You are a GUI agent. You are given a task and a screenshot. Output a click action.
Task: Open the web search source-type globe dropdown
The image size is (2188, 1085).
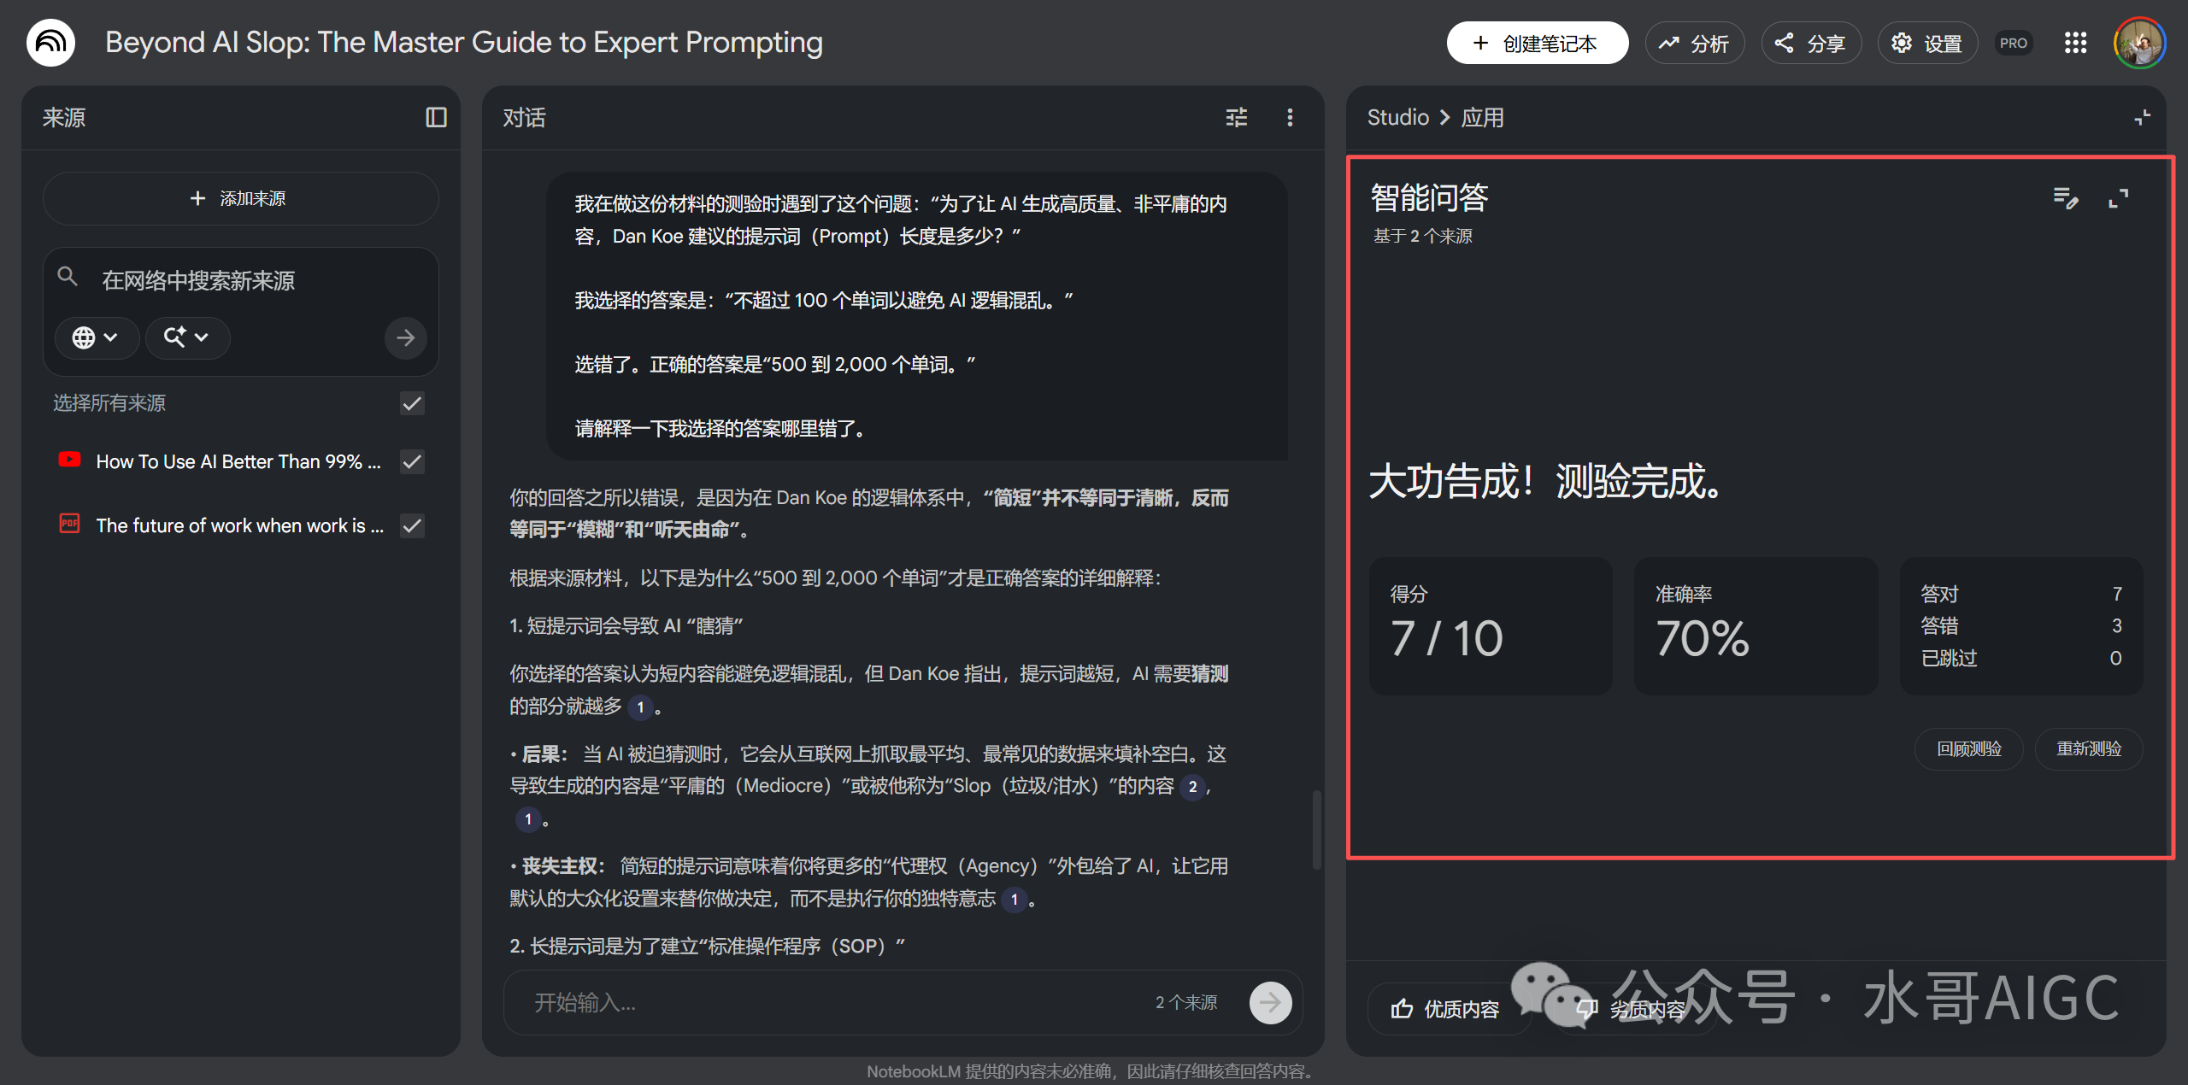[x=96, y=337]
